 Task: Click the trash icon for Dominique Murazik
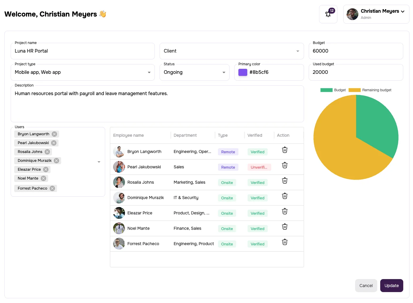click(284, 196)
